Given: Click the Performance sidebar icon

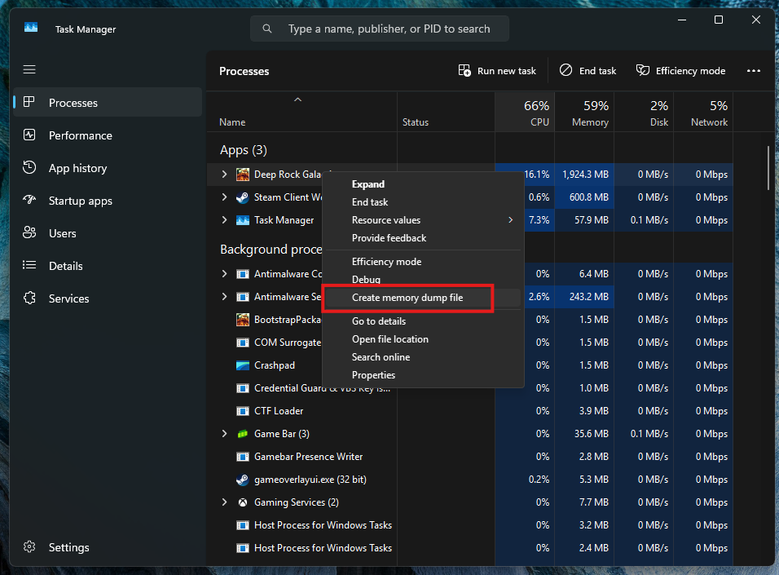Looking at the screenshot, I should click(29, 135).
